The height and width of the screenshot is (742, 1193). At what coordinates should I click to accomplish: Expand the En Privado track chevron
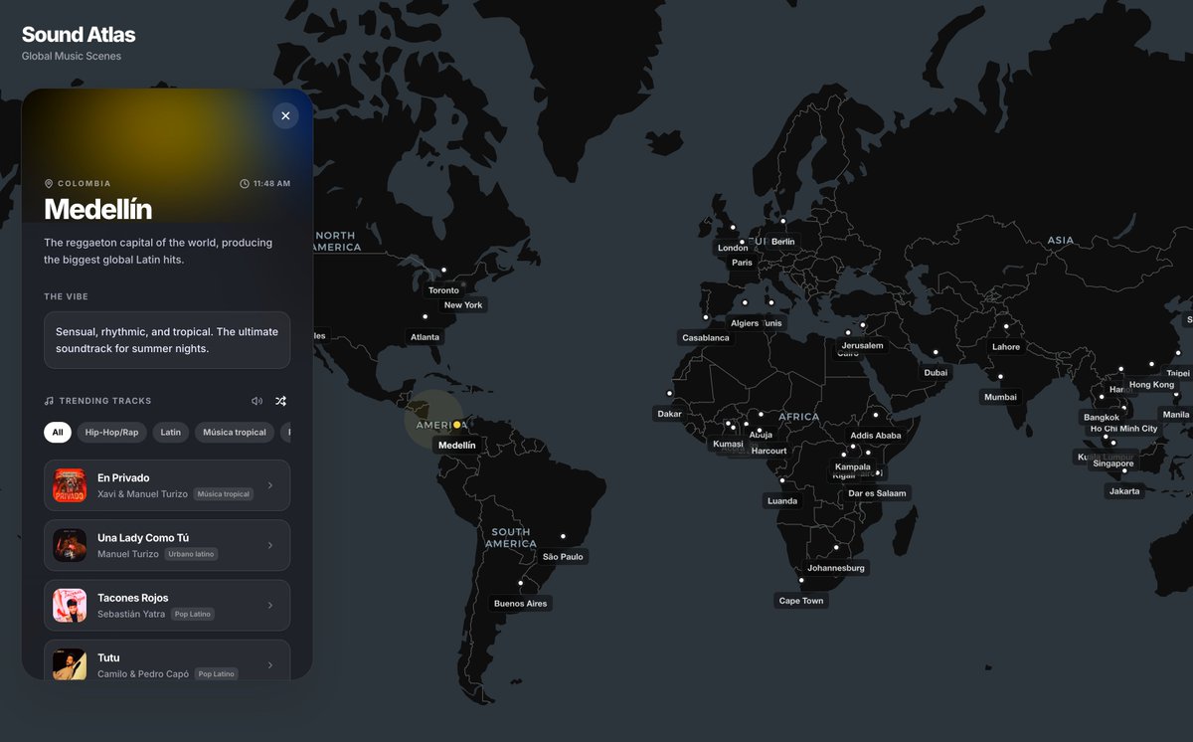point(270,485)
